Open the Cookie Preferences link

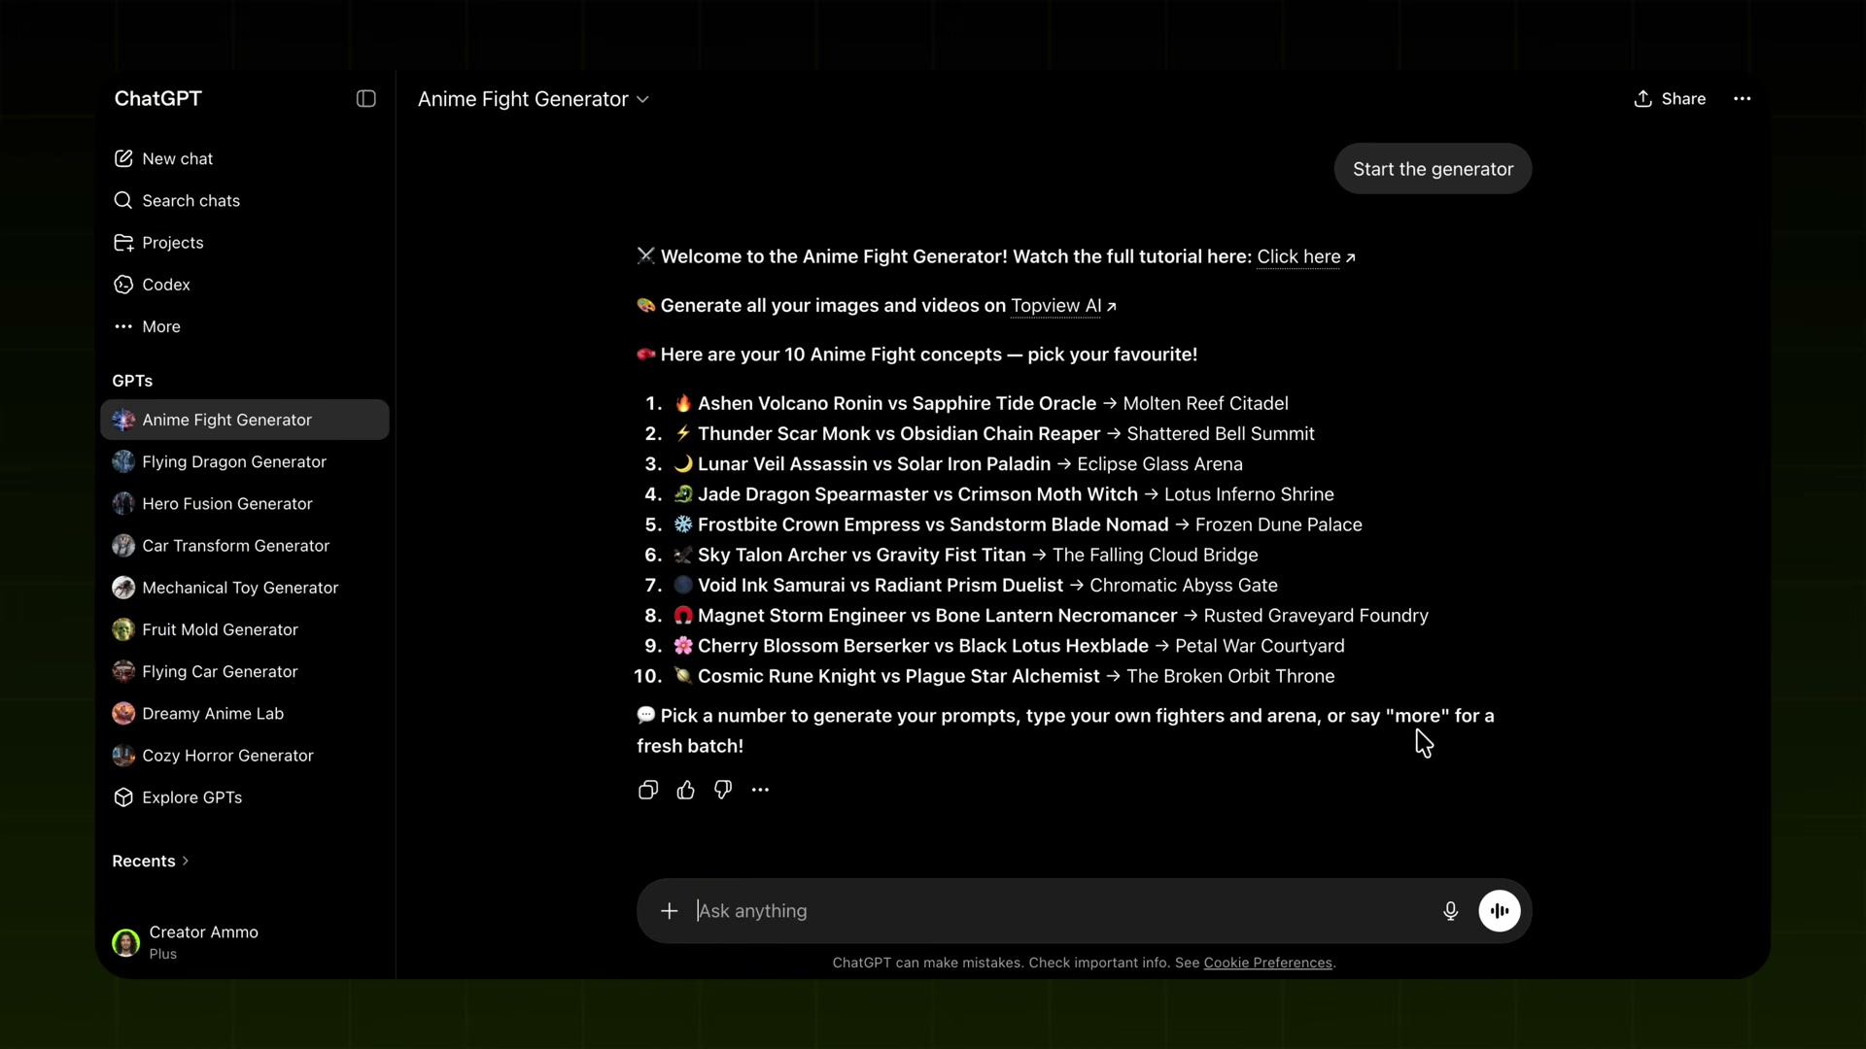(x=1267, y=963)
